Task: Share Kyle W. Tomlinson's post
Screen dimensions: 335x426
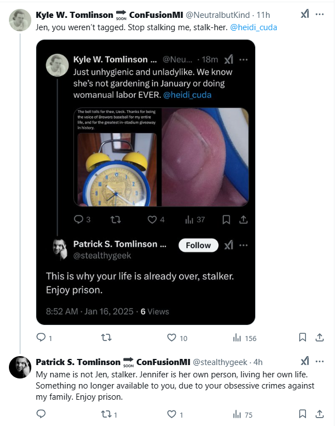Action: coord(320,338)
